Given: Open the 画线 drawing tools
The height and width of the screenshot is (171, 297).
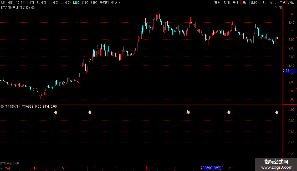Looking at the screenshot, I should [254, 2].
